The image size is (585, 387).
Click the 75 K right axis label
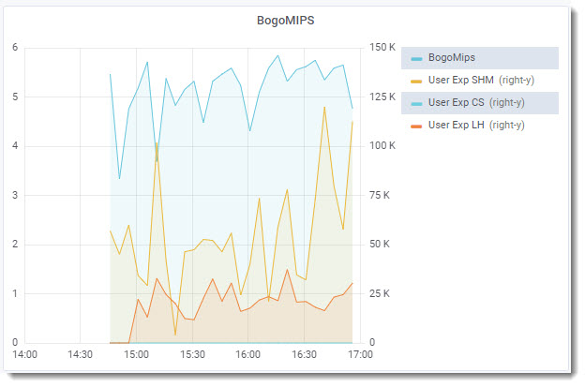pos(380,195)
